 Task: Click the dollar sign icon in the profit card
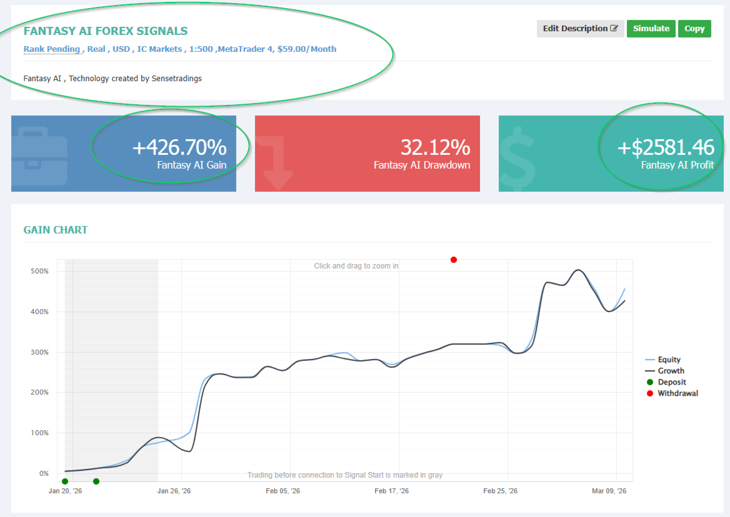517,158
